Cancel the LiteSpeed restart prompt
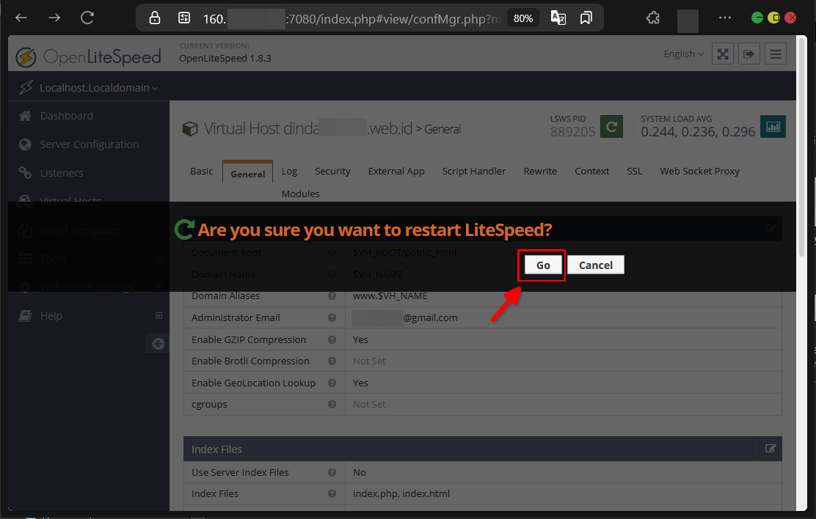 (595, 265)
